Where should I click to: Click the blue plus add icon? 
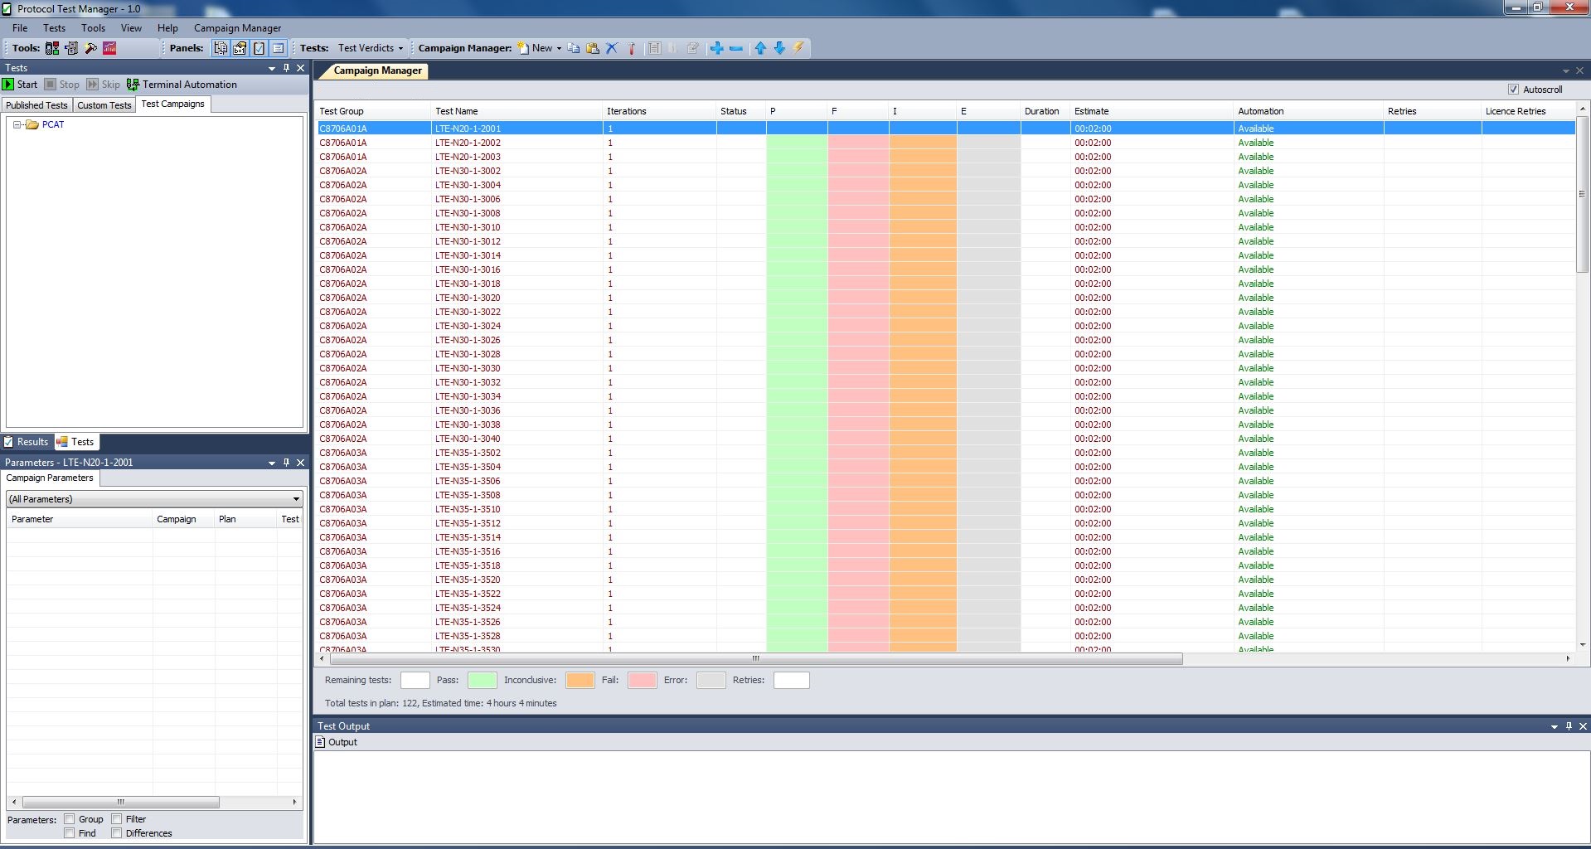(716, 48)
